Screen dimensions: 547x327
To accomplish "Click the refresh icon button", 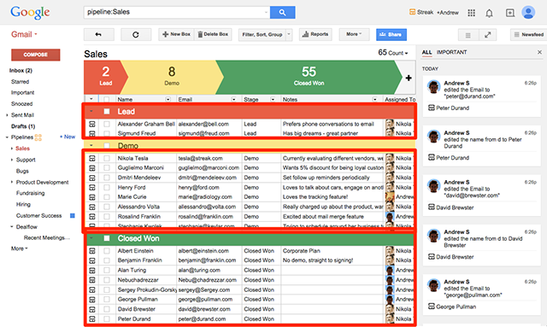I will point(136,34).
